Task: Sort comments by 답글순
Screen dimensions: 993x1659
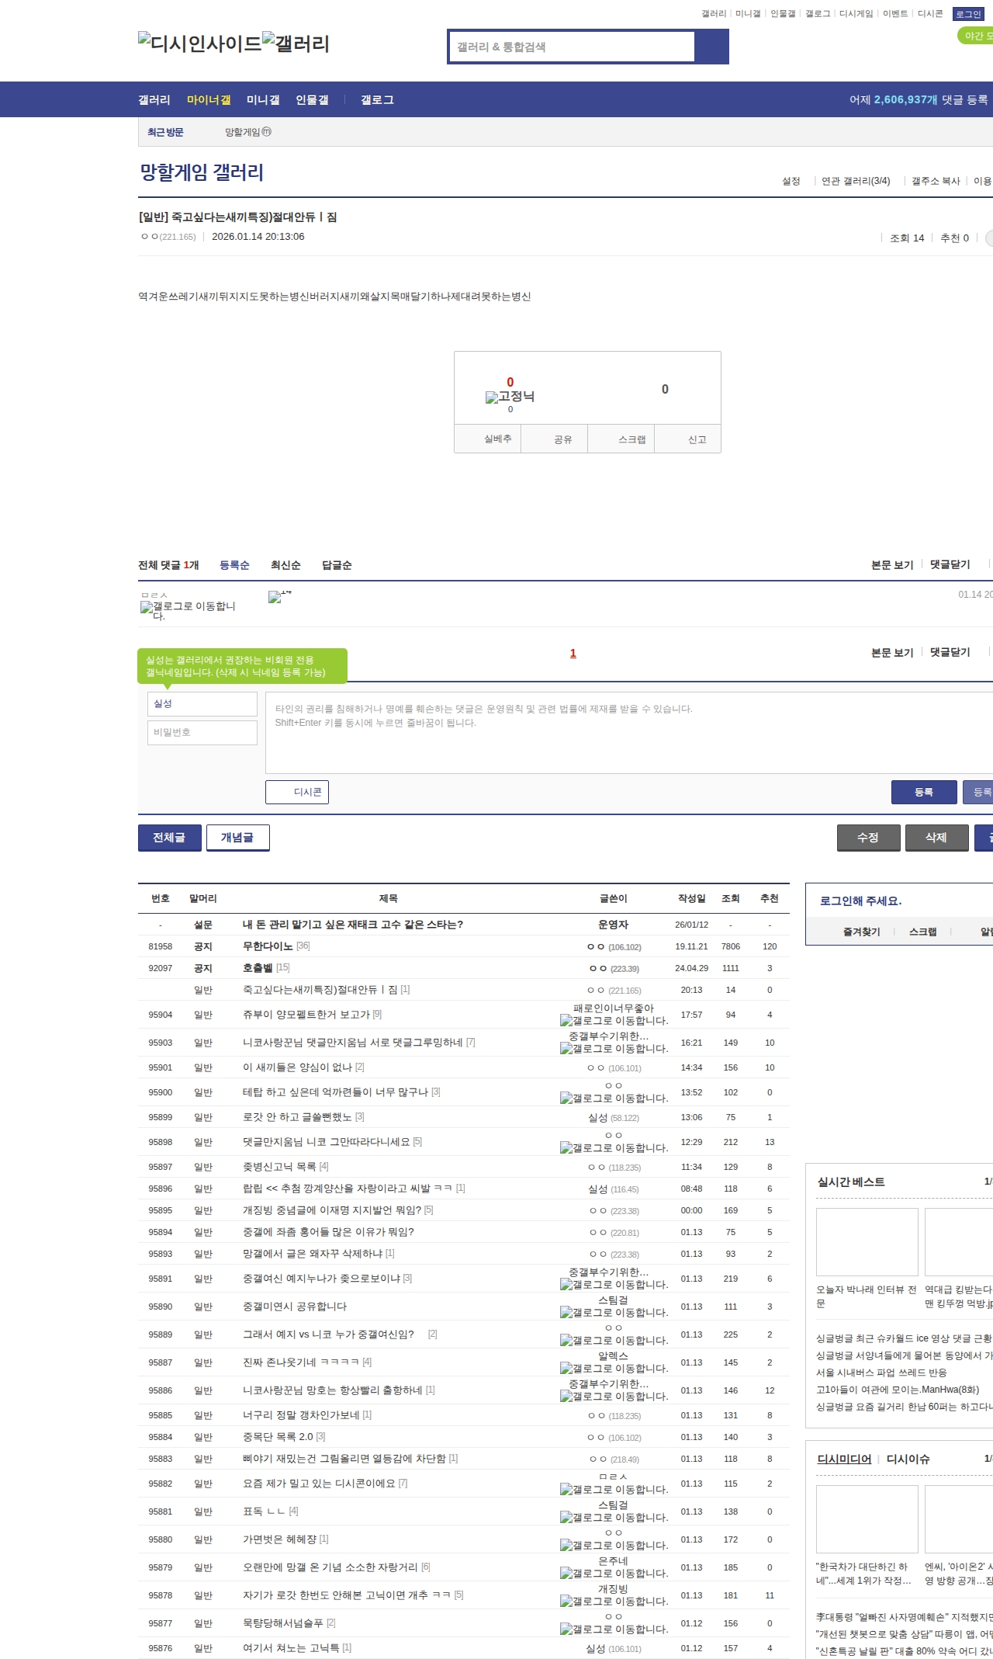Action: (337, 565)
